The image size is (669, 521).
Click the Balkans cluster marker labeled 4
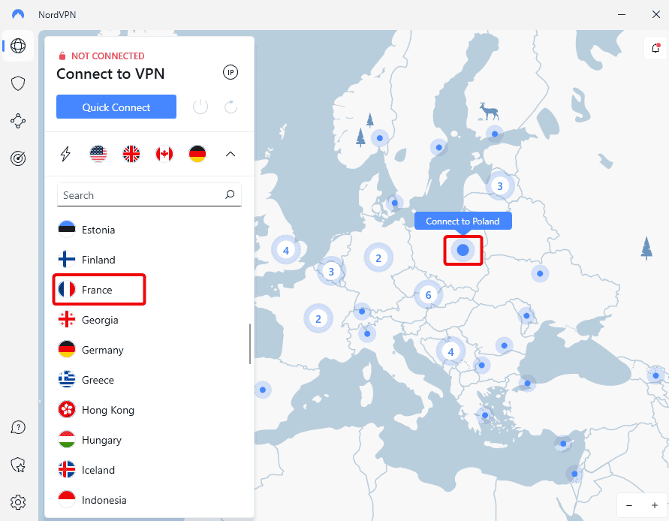tap(451, 352)
